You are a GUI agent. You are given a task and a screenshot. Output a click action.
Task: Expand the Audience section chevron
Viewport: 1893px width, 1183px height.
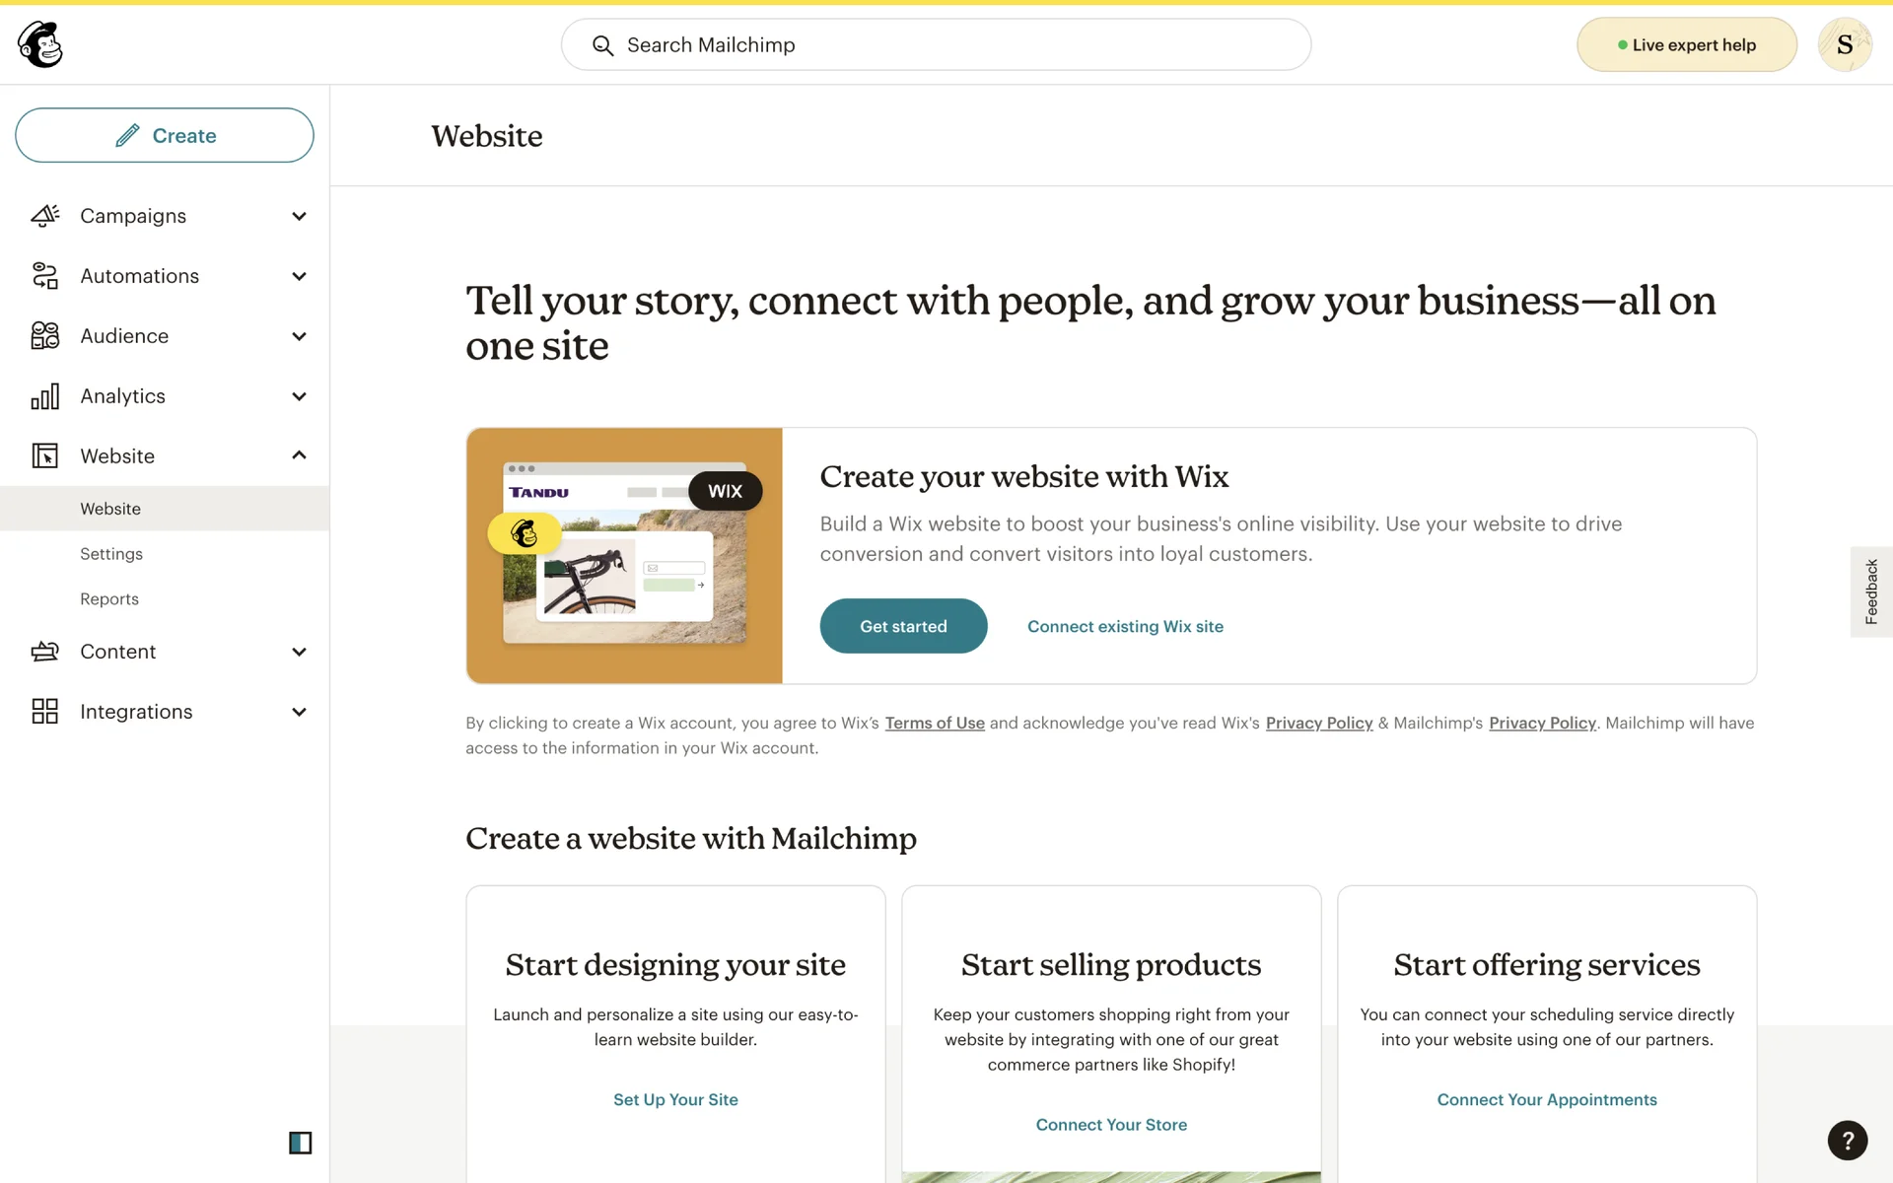(x=299, y=336)
